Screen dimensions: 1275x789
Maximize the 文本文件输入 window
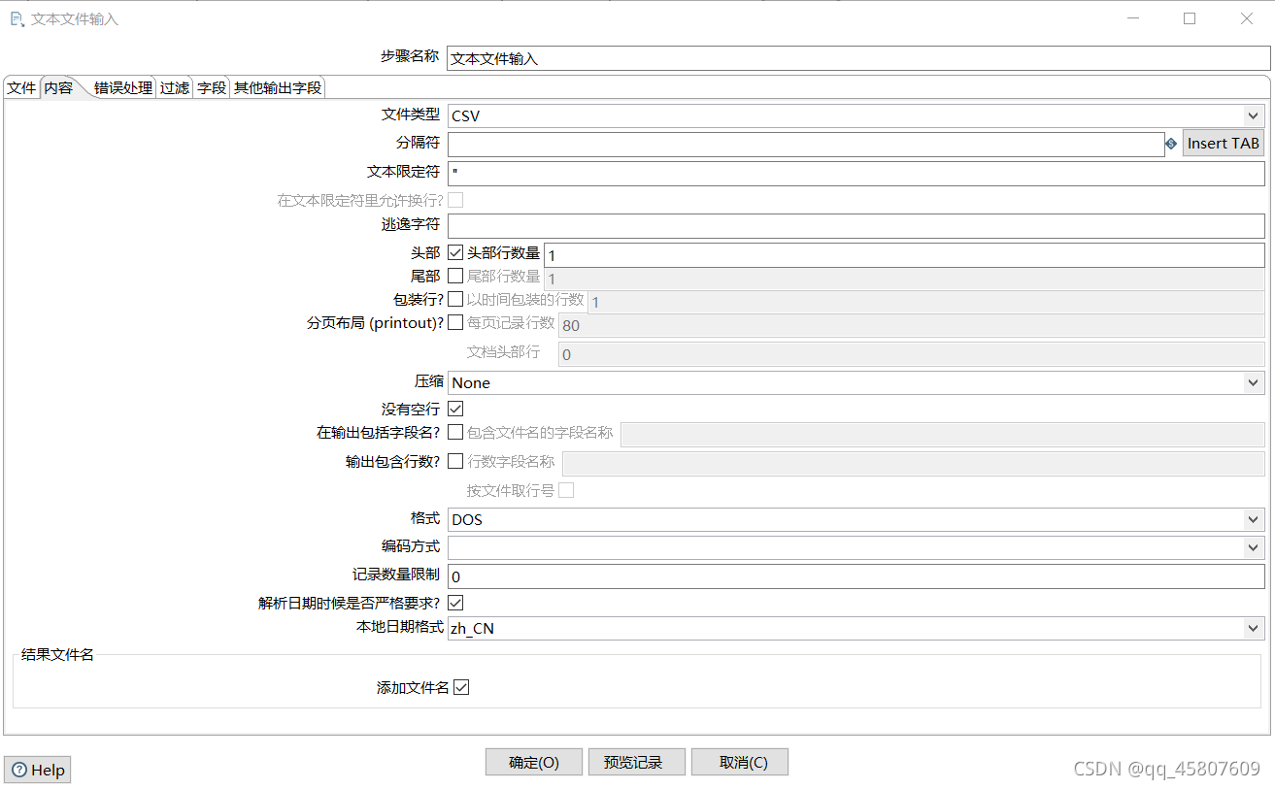pos(1190,18)
